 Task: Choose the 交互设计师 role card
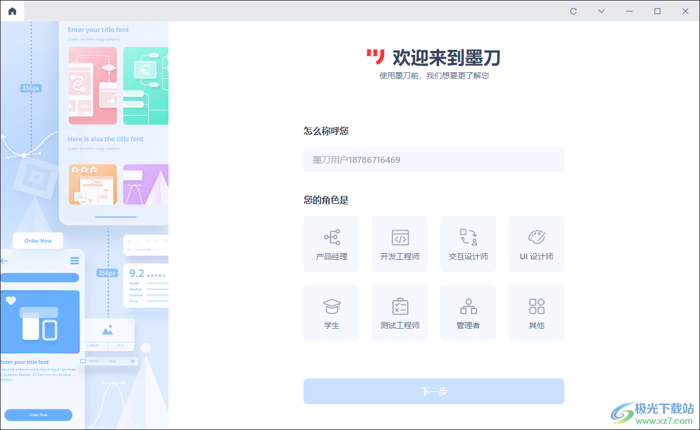(468, 244)
